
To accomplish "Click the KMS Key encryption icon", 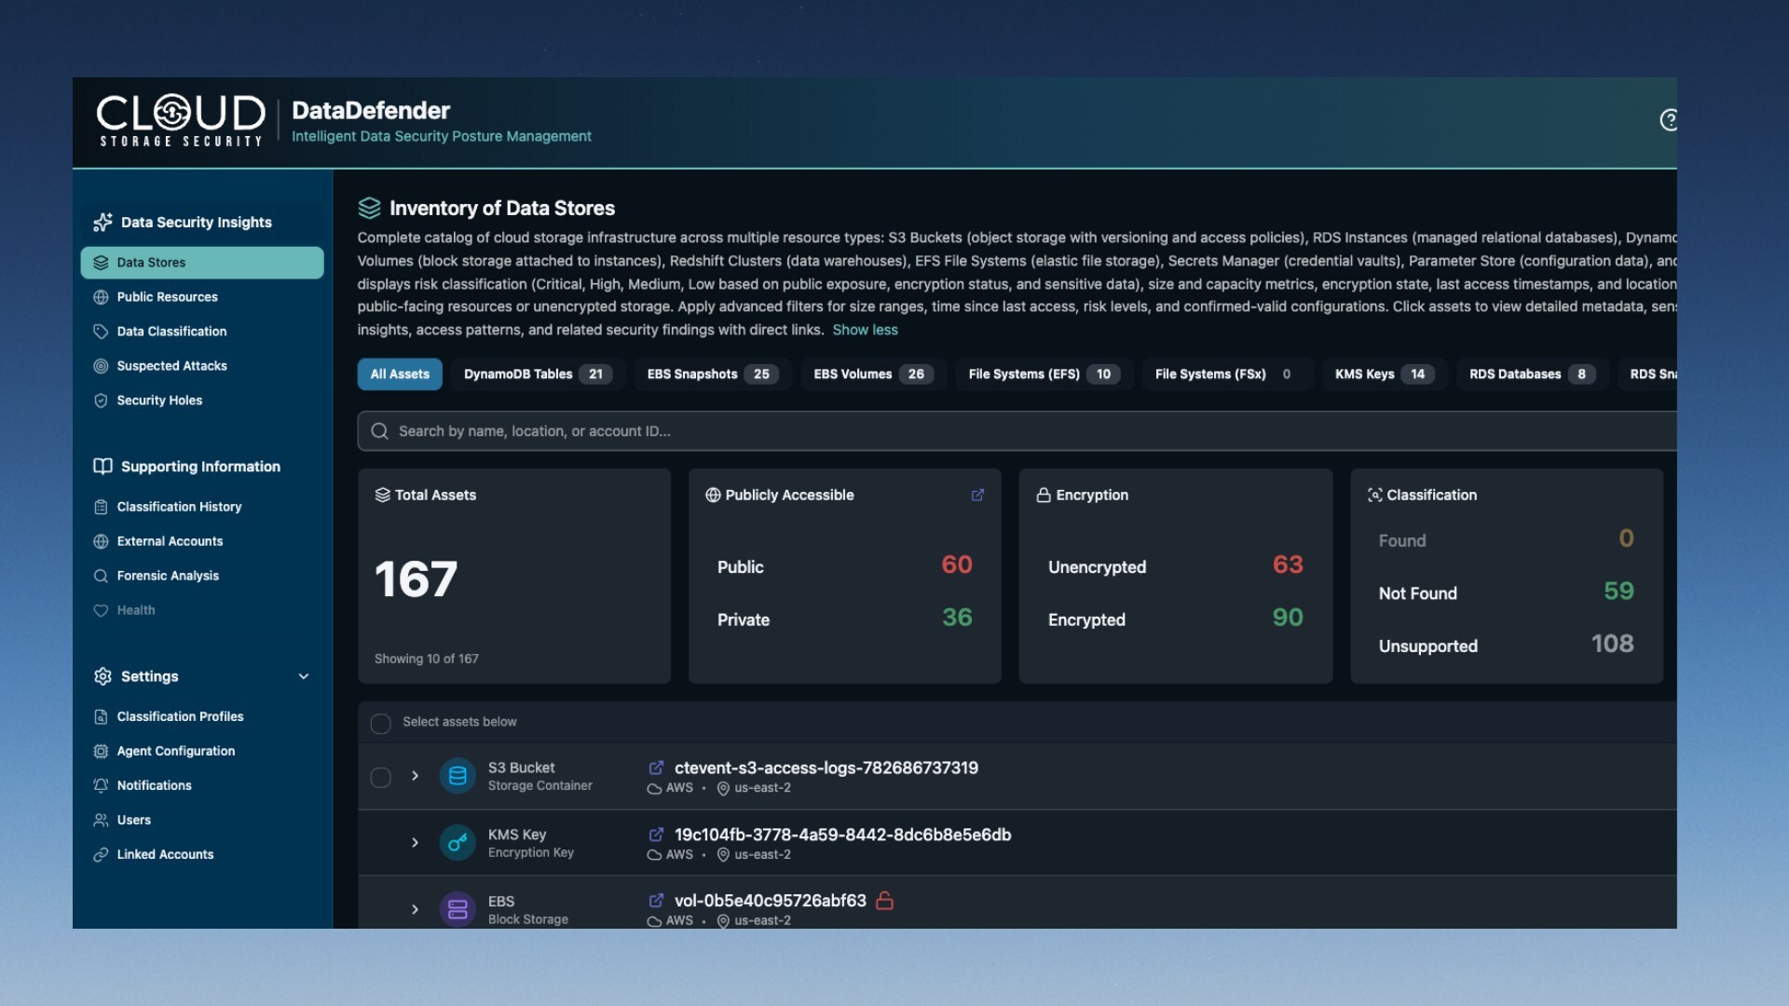I will coord(457,843).
